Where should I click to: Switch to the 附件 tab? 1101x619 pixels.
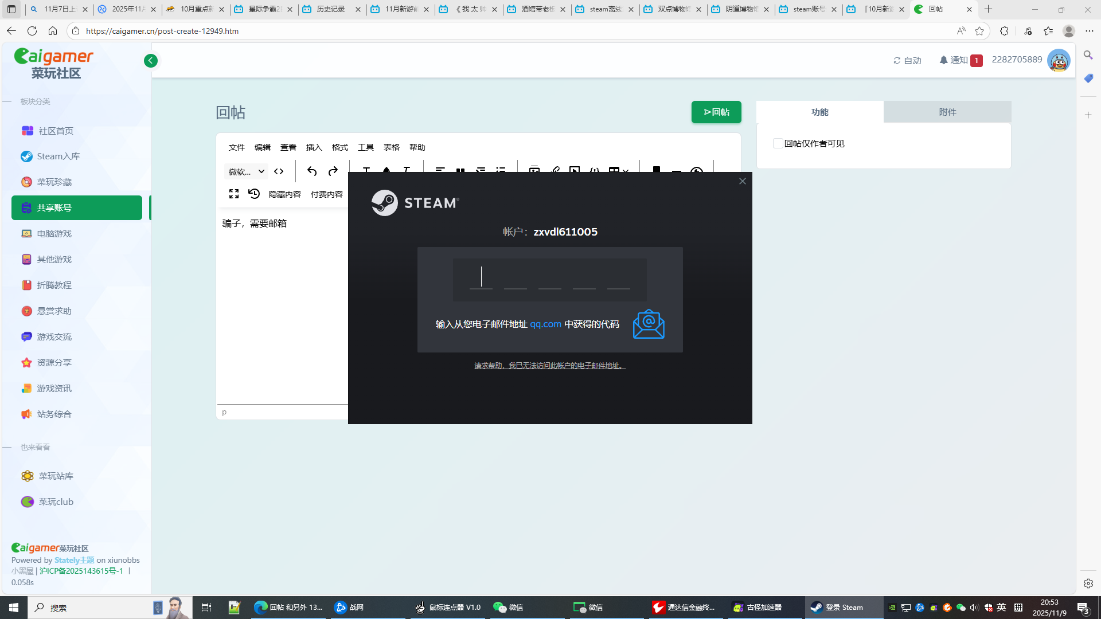(x=947, y=112)
